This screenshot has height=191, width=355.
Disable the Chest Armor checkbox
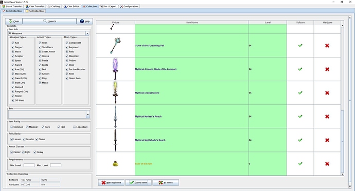point(40,51)
